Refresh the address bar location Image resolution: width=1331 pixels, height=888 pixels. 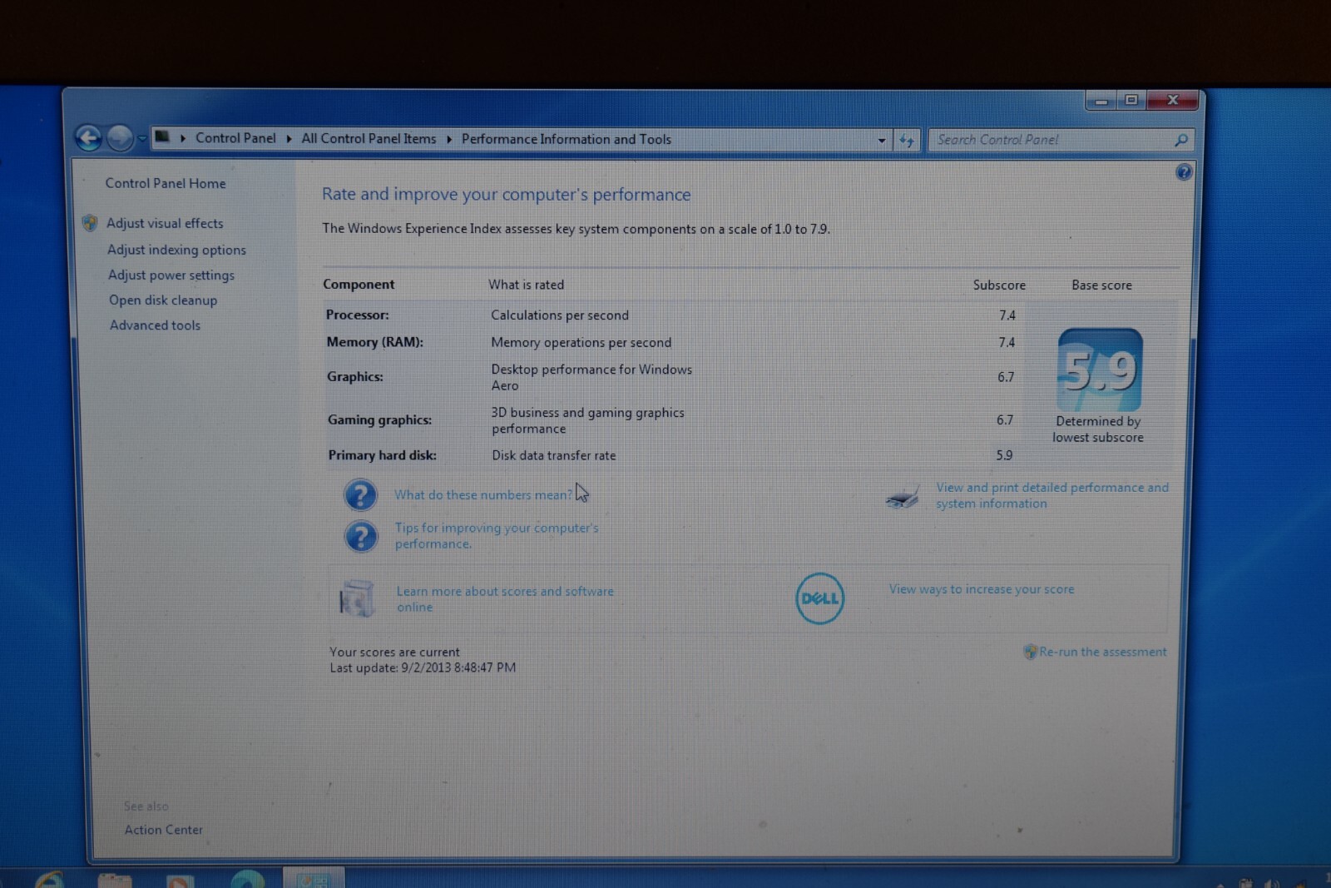pos(907,141)
